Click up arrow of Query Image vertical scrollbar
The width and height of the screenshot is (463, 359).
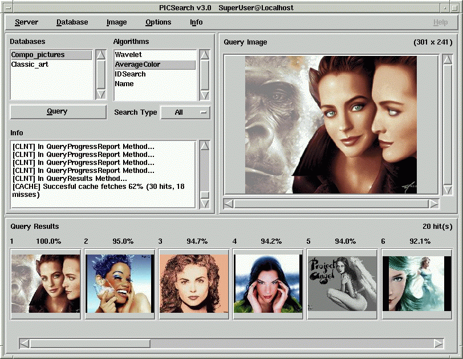click(x=448, y=59)
